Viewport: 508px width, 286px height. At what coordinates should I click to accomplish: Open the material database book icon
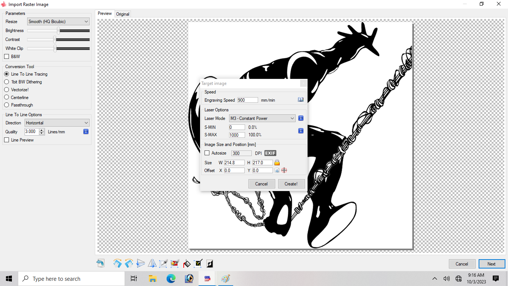click(x=301, y=100)
